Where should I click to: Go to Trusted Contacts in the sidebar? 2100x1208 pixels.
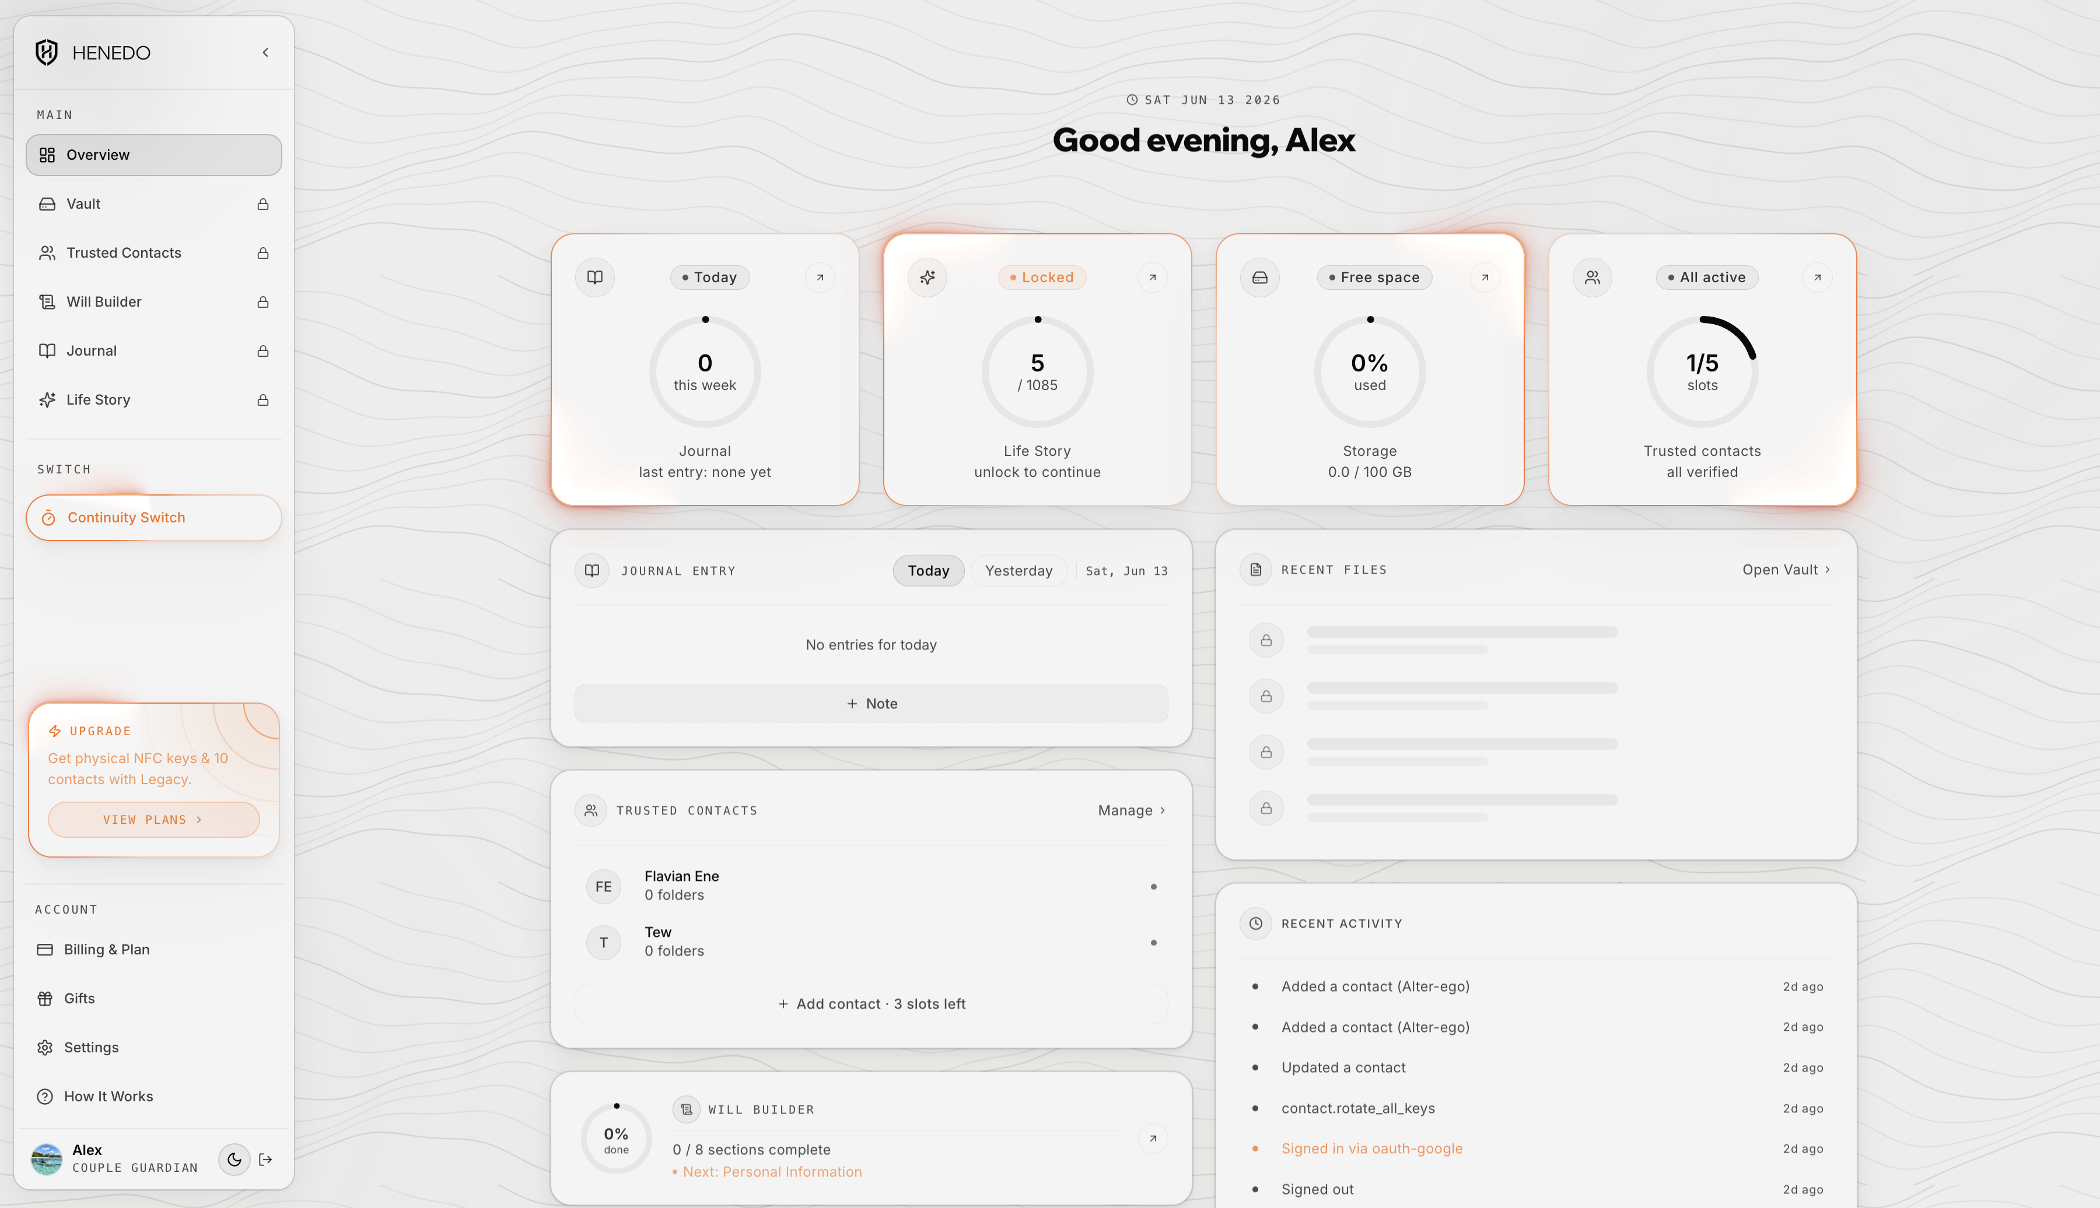pyautogui.click(x=153, y=253)
